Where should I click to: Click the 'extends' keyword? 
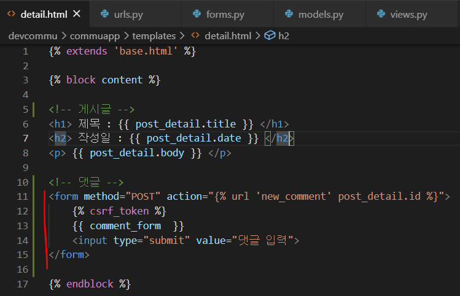[x=87, y=51]
